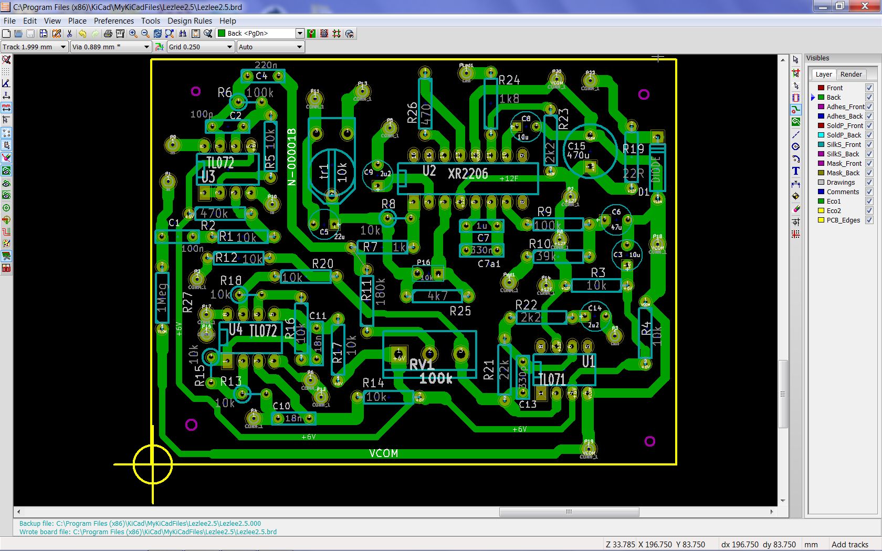Click the Back layer green color swatch
The height and width of the screenshot is (551, 882).
(821, 97)
